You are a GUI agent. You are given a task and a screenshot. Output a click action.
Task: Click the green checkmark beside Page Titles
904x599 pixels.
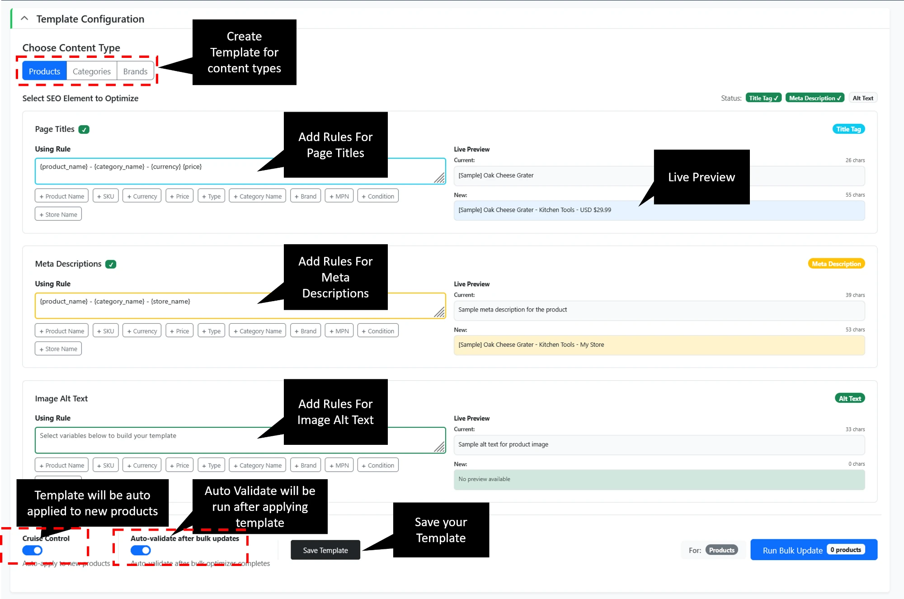(x=84, y=129)
